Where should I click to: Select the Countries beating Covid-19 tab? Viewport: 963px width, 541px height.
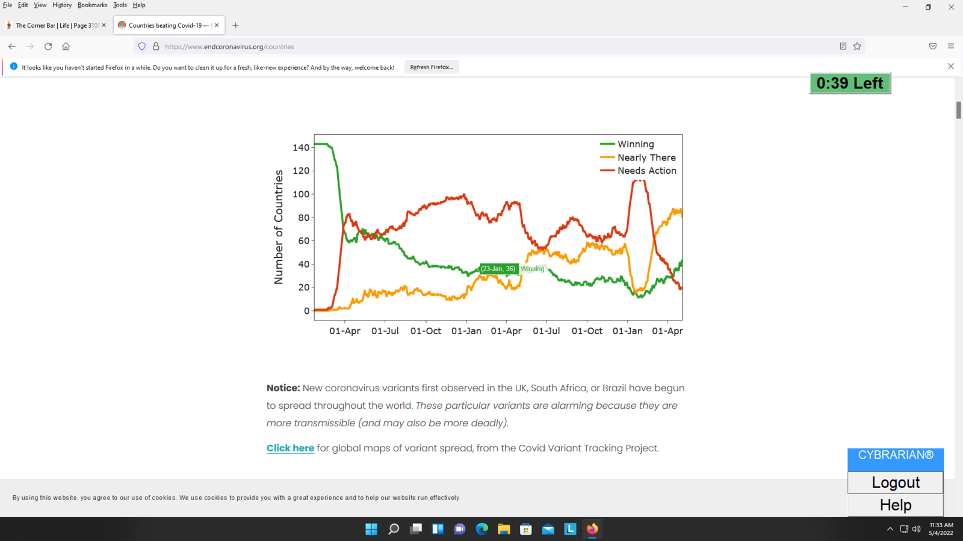[169, 25]
